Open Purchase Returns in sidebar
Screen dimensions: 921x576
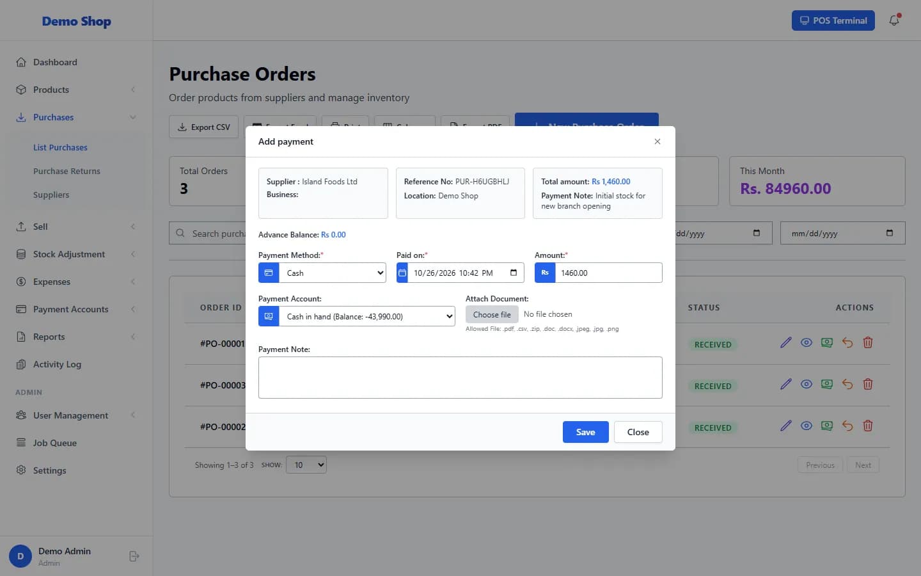[x=67, y=171]
